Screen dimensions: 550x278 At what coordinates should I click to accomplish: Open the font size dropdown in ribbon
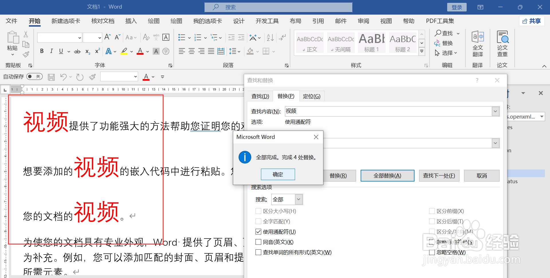click(100, 38)
